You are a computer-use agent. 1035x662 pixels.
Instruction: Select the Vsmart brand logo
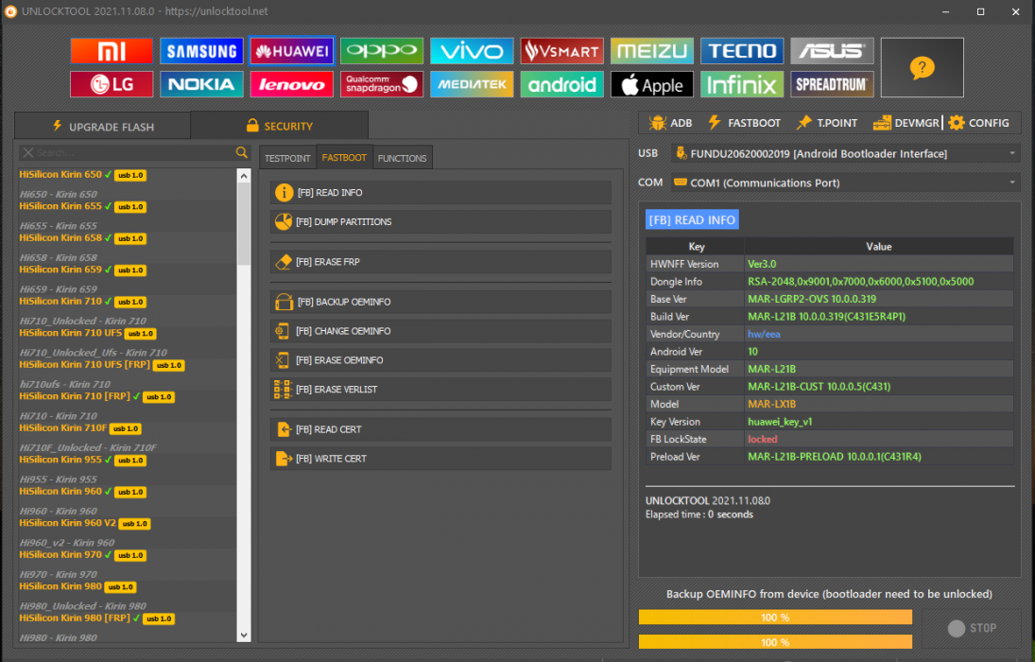tap(561, 51)
